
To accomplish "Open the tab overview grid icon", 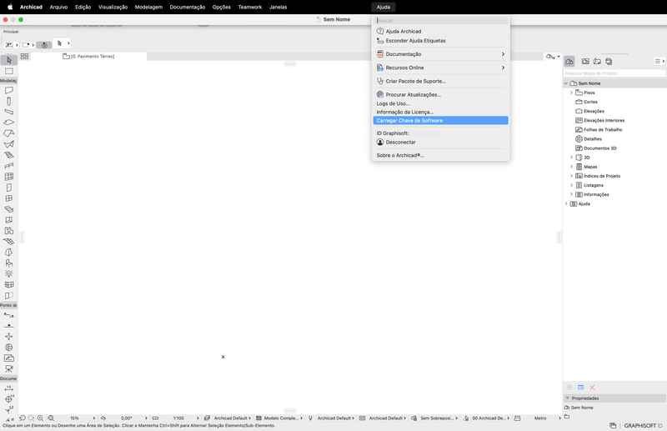I will tap(25, 56).
